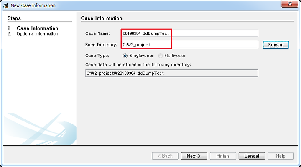301x167 pixels.
Task: Click the 'New Case Information' window title
Action: [33, 5]
